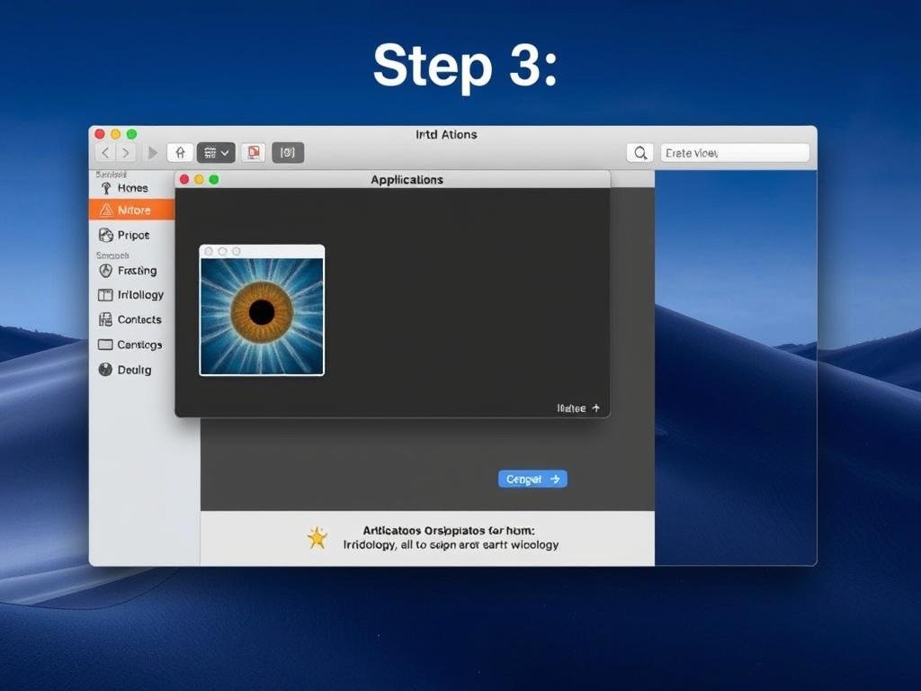Click the red document toolbar icon
Screen dimensions: 921x691
pos(253,153)
